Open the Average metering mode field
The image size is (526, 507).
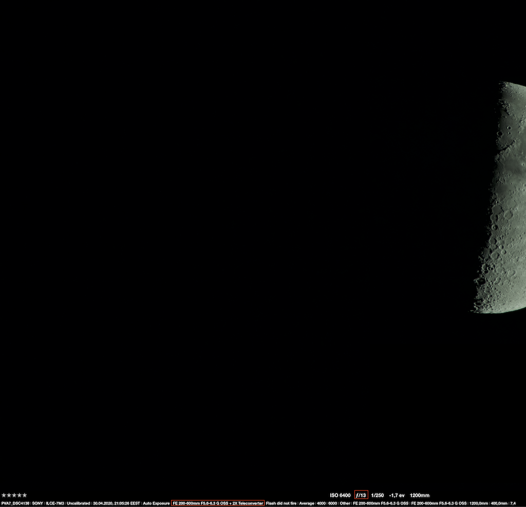coord(306,503)
